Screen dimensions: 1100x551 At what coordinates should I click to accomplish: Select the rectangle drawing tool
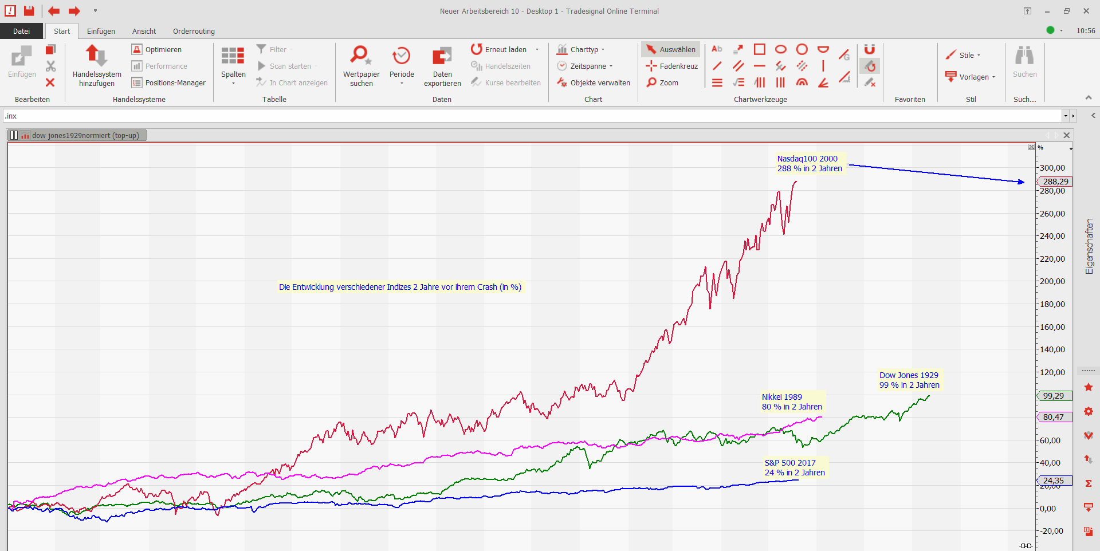tap(759, 49)
